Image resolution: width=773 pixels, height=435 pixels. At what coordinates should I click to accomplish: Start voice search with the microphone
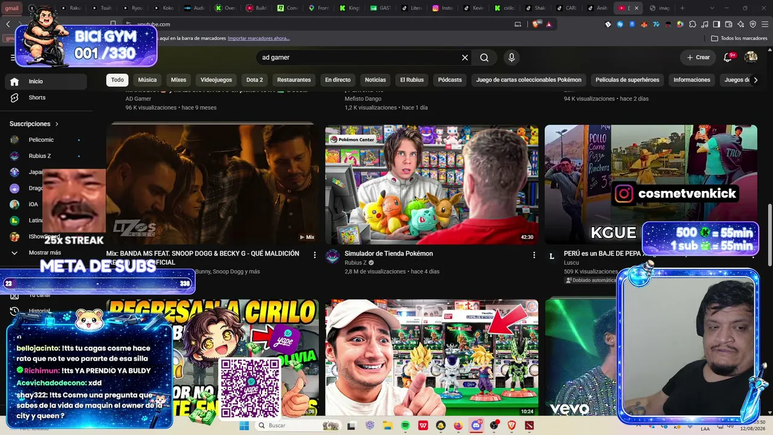512,57
